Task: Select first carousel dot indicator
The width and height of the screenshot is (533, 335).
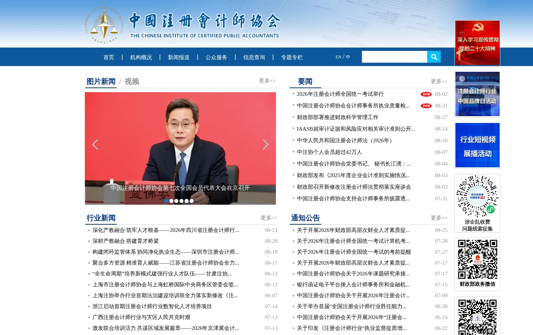Action: click(x=166, y=201)
